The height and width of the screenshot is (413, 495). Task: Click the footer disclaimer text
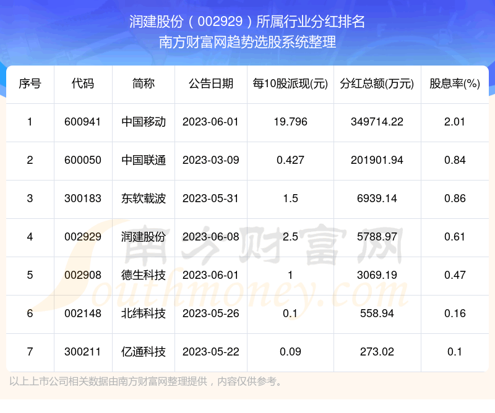pyautogui.click(x=146, y=381)
